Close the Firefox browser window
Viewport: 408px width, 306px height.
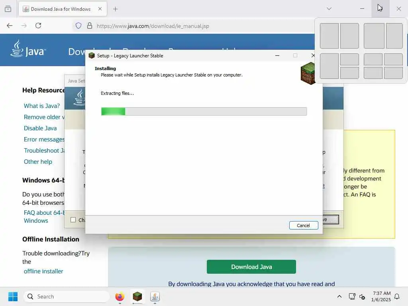coord(398,9)
